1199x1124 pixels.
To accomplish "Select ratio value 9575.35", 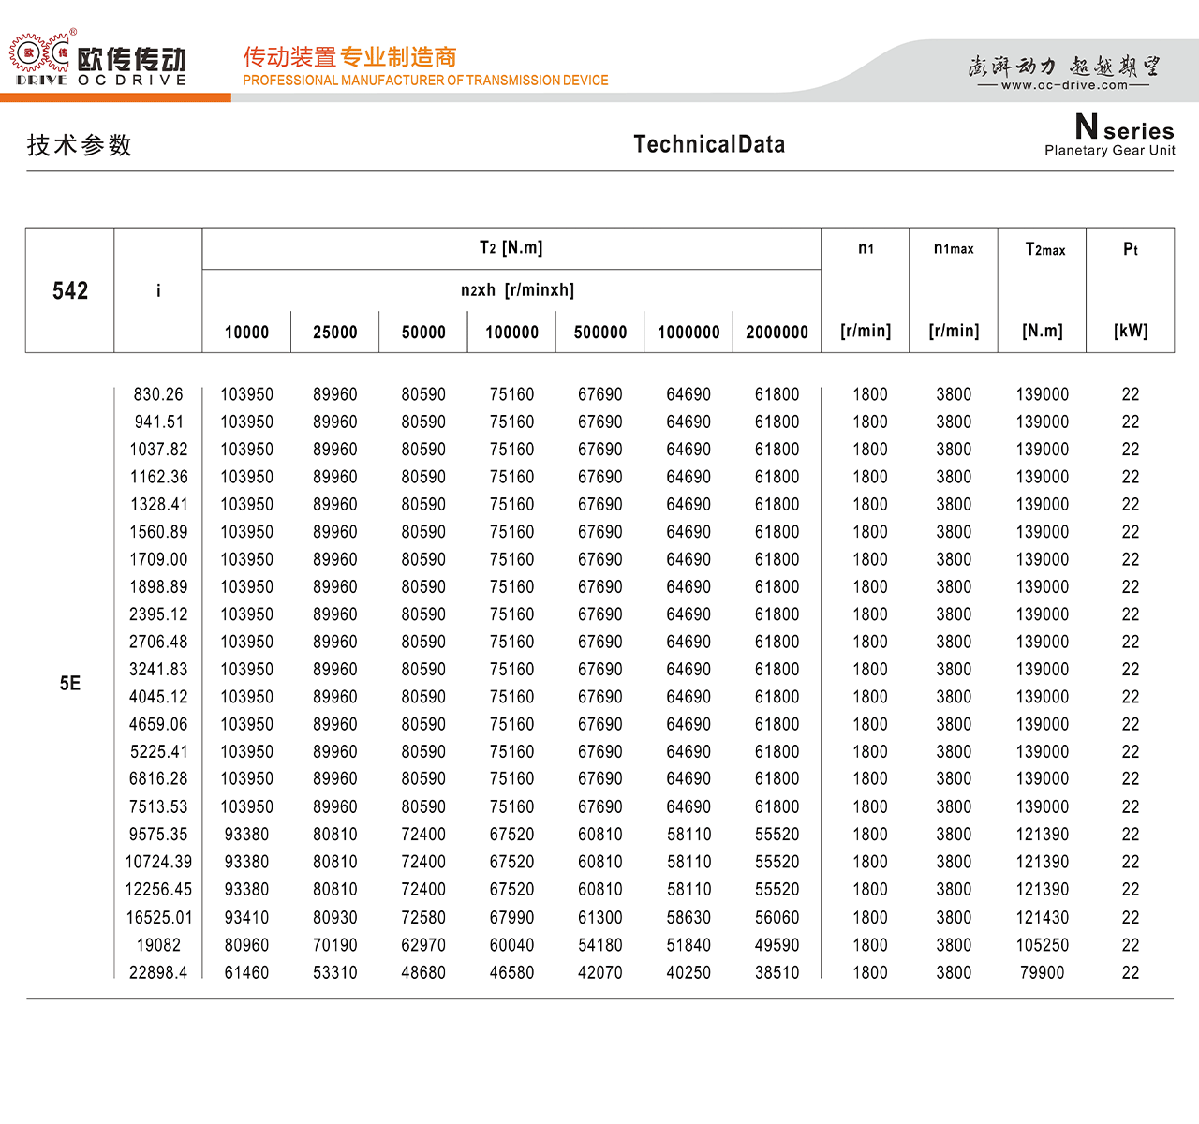I will point(158,835).
